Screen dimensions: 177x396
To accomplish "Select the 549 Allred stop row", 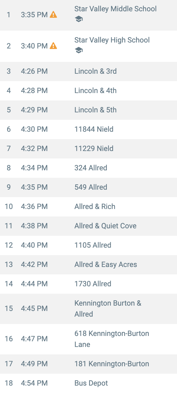I will (88, 187).
